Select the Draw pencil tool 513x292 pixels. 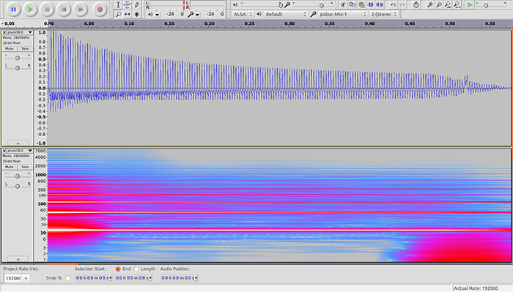(x=137, y=4)
